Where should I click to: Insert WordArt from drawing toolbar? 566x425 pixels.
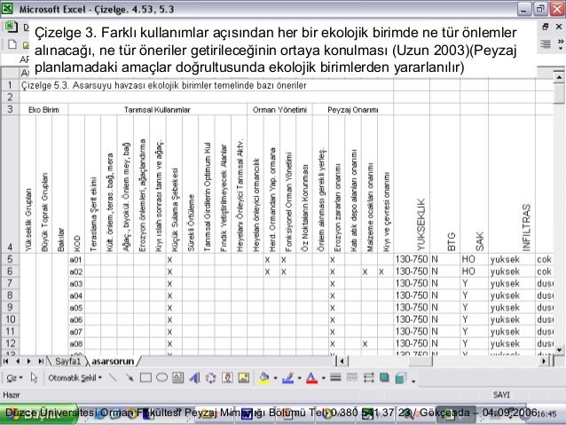[194, 378]
